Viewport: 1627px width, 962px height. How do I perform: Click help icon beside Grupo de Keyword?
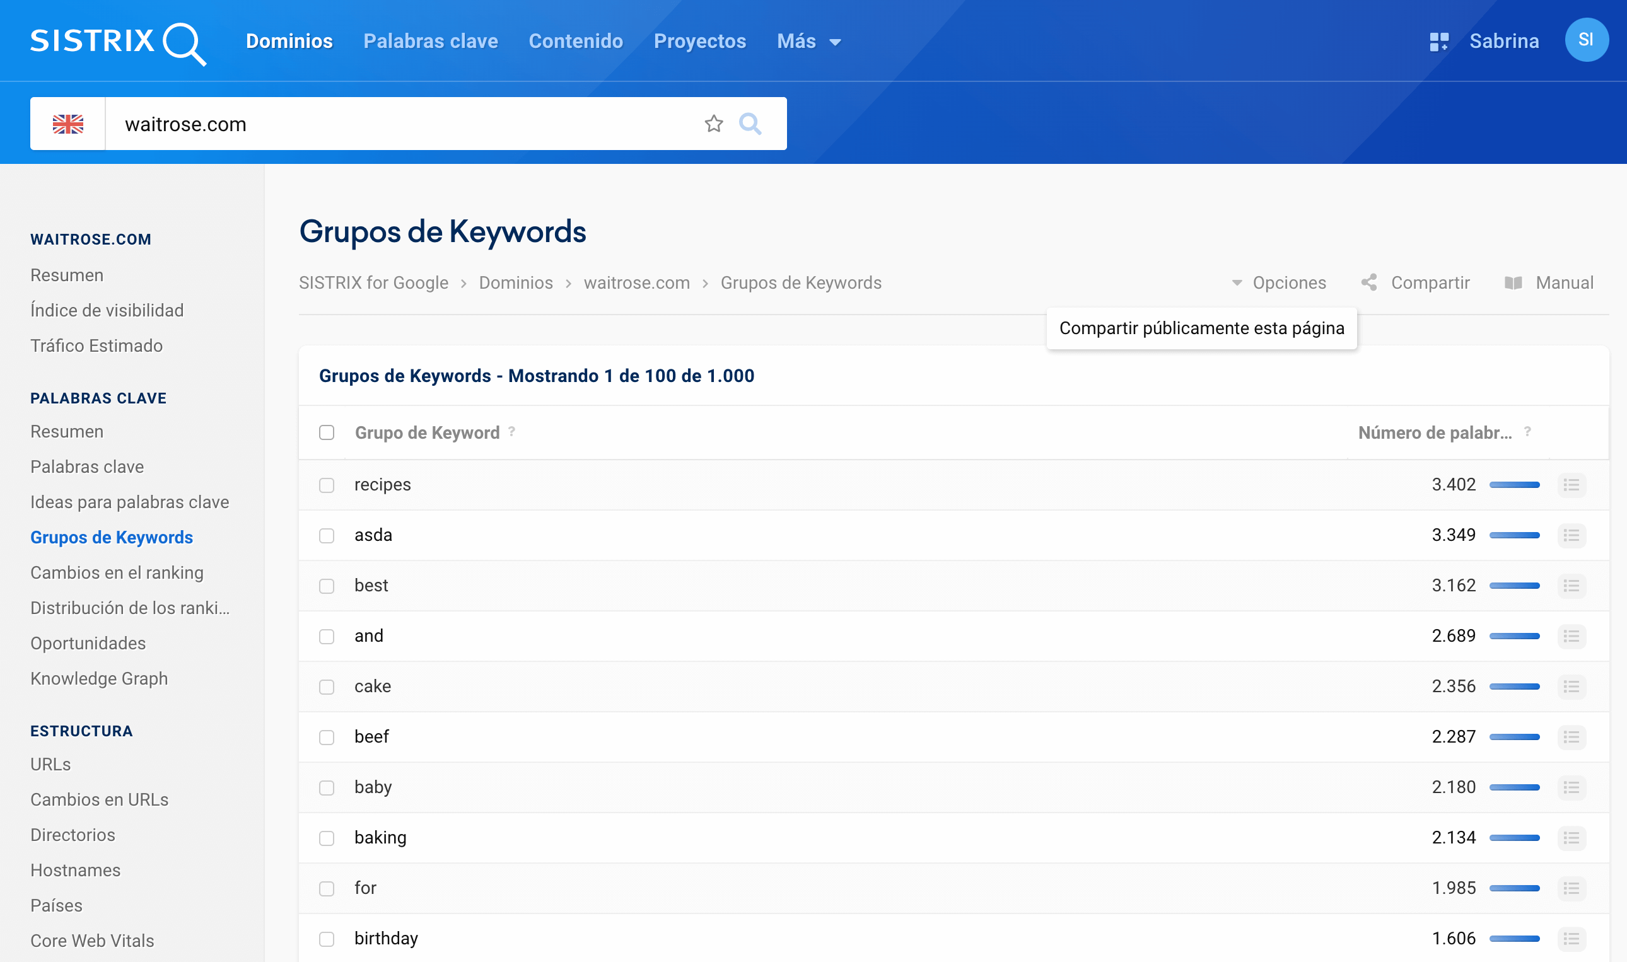[511, 432]
